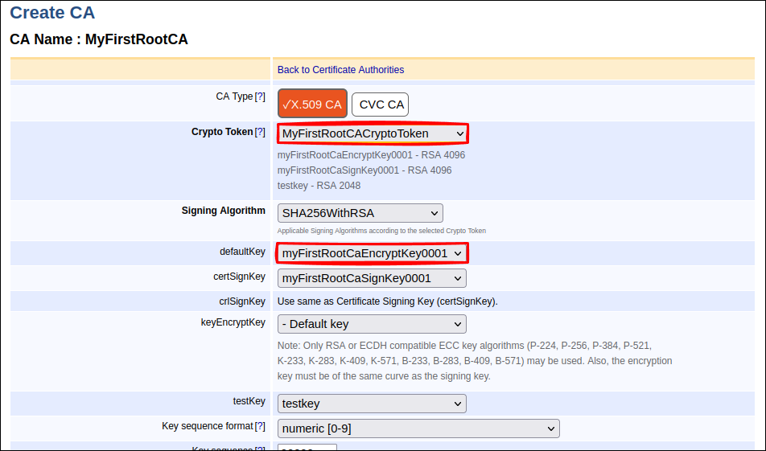Open the Back to Certificate Authorities link
This screenshot has height=451, width=766.
coord(340,70)
